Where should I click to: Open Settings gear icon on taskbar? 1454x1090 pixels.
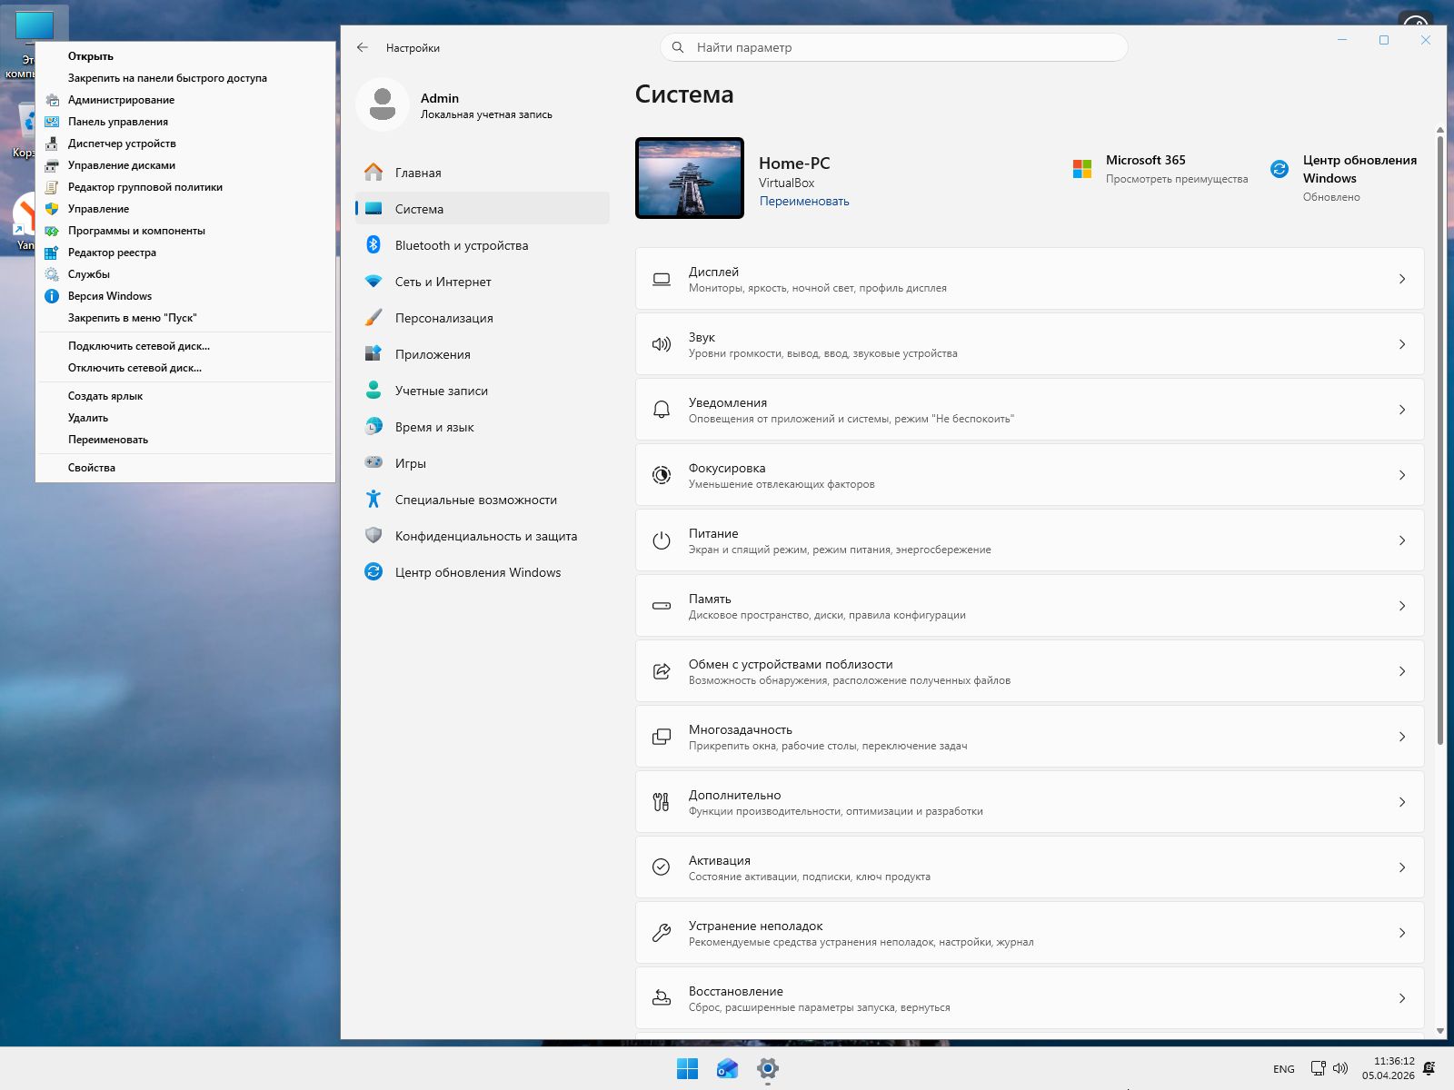tap(768, 1069)
